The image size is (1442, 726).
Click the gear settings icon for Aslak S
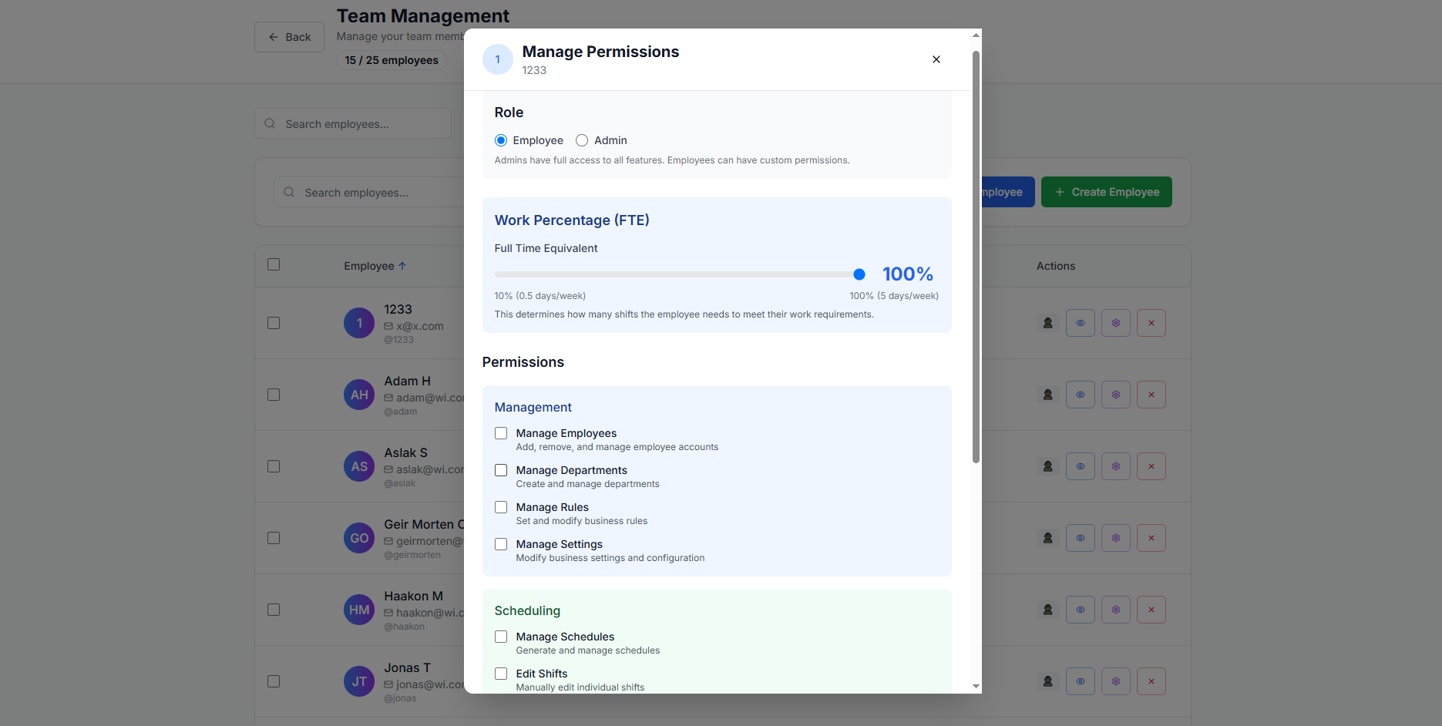(1115, 466)
